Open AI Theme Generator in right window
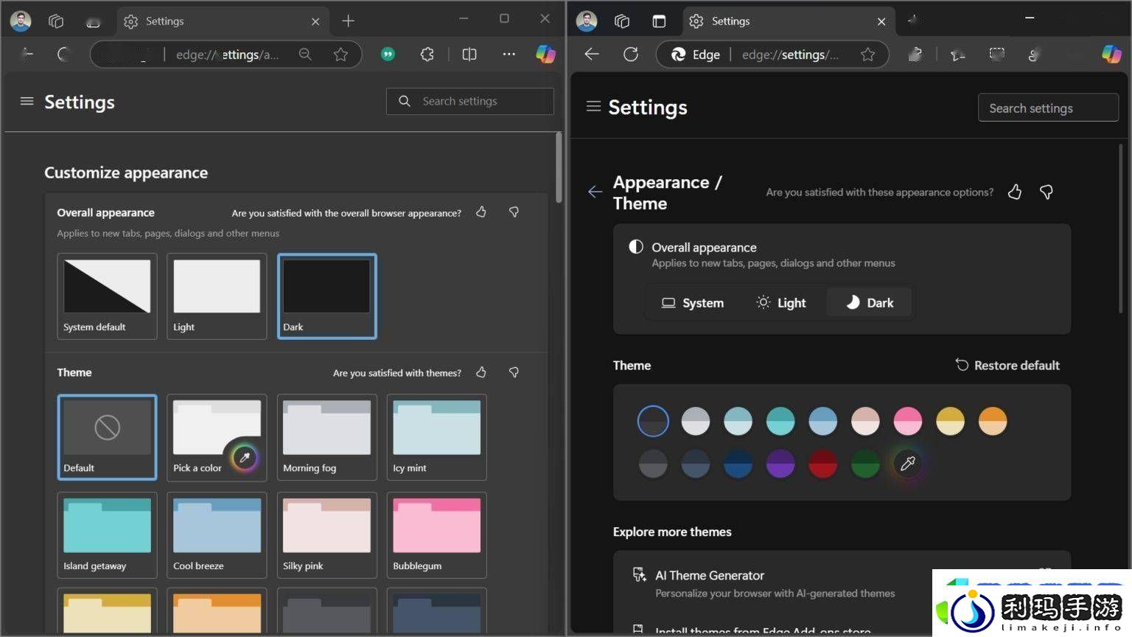 click(842, 582)
